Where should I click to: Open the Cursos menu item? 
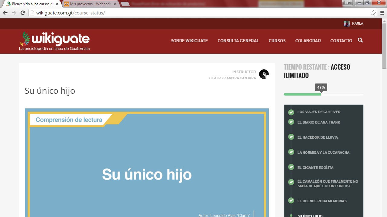coord(277,41)
